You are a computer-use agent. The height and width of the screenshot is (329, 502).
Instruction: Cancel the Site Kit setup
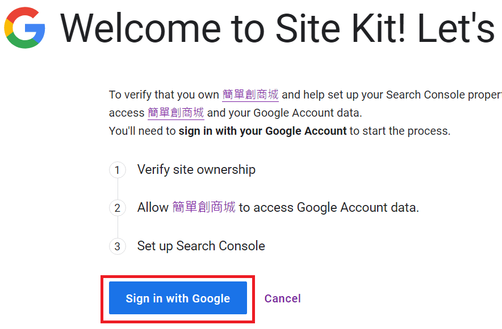pyautogui.click(x=282, y=298)
